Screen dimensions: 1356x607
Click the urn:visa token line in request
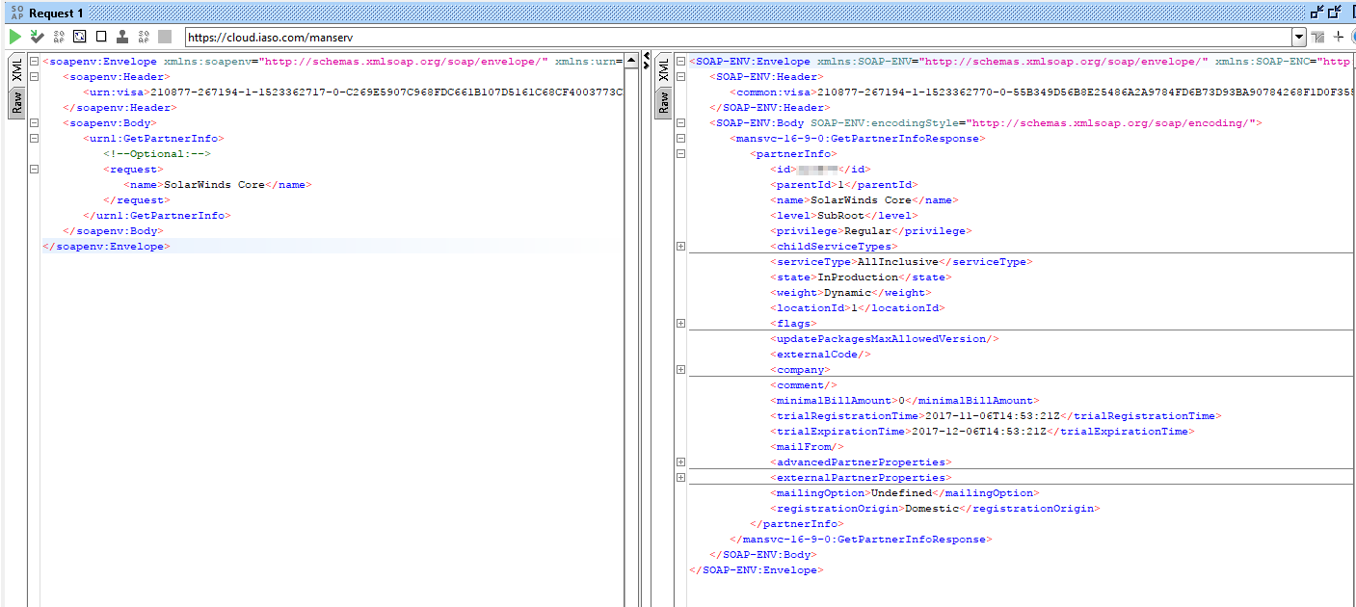point(354,92)
